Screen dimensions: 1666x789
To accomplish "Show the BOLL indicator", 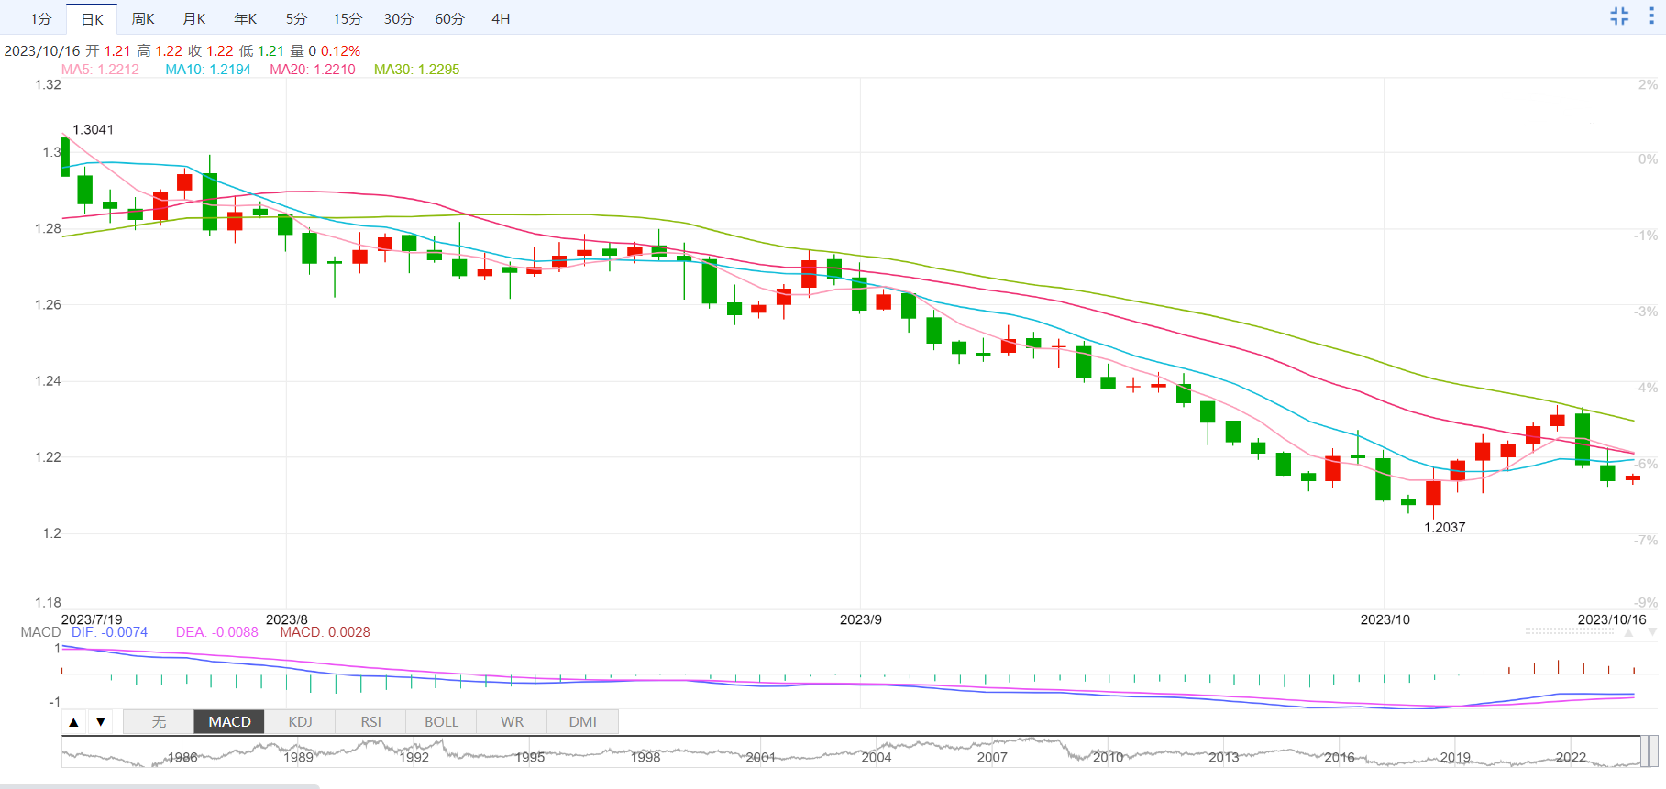I will coord(441,722).
